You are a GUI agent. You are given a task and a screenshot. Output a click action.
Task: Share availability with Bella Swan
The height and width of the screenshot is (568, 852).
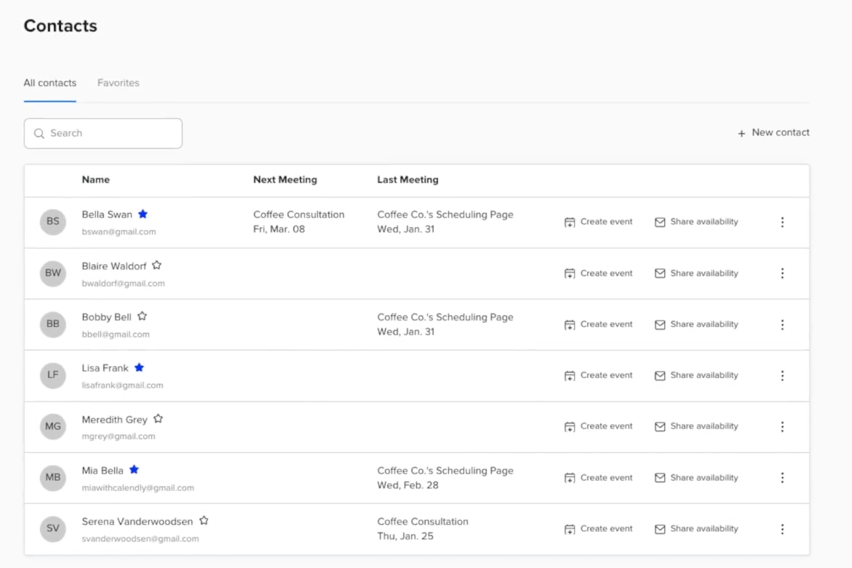(697, 222)
